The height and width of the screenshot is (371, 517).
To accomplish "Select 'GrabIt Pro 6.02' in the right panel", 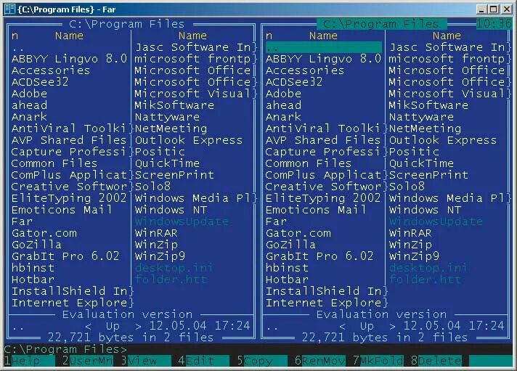I will [319, 256].
